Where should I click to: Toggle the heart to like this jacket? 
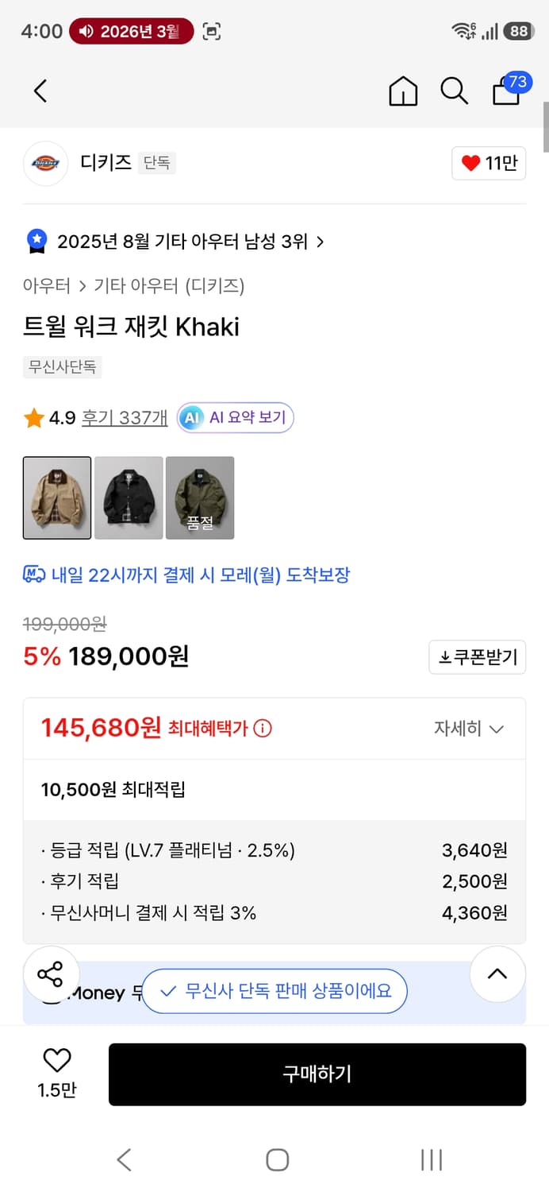tap(55, 1059)
